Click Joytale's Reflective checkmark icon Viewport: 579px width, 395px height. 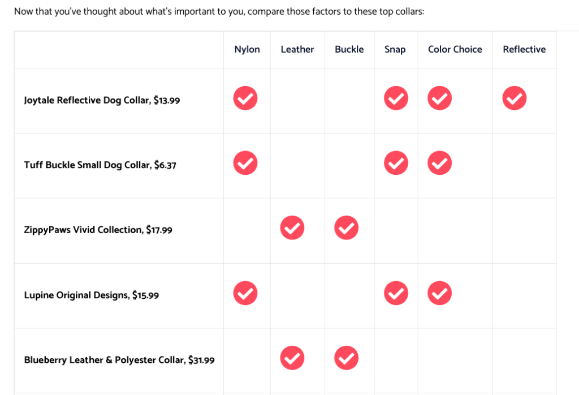pyautogui.click(x=514, y=98)
